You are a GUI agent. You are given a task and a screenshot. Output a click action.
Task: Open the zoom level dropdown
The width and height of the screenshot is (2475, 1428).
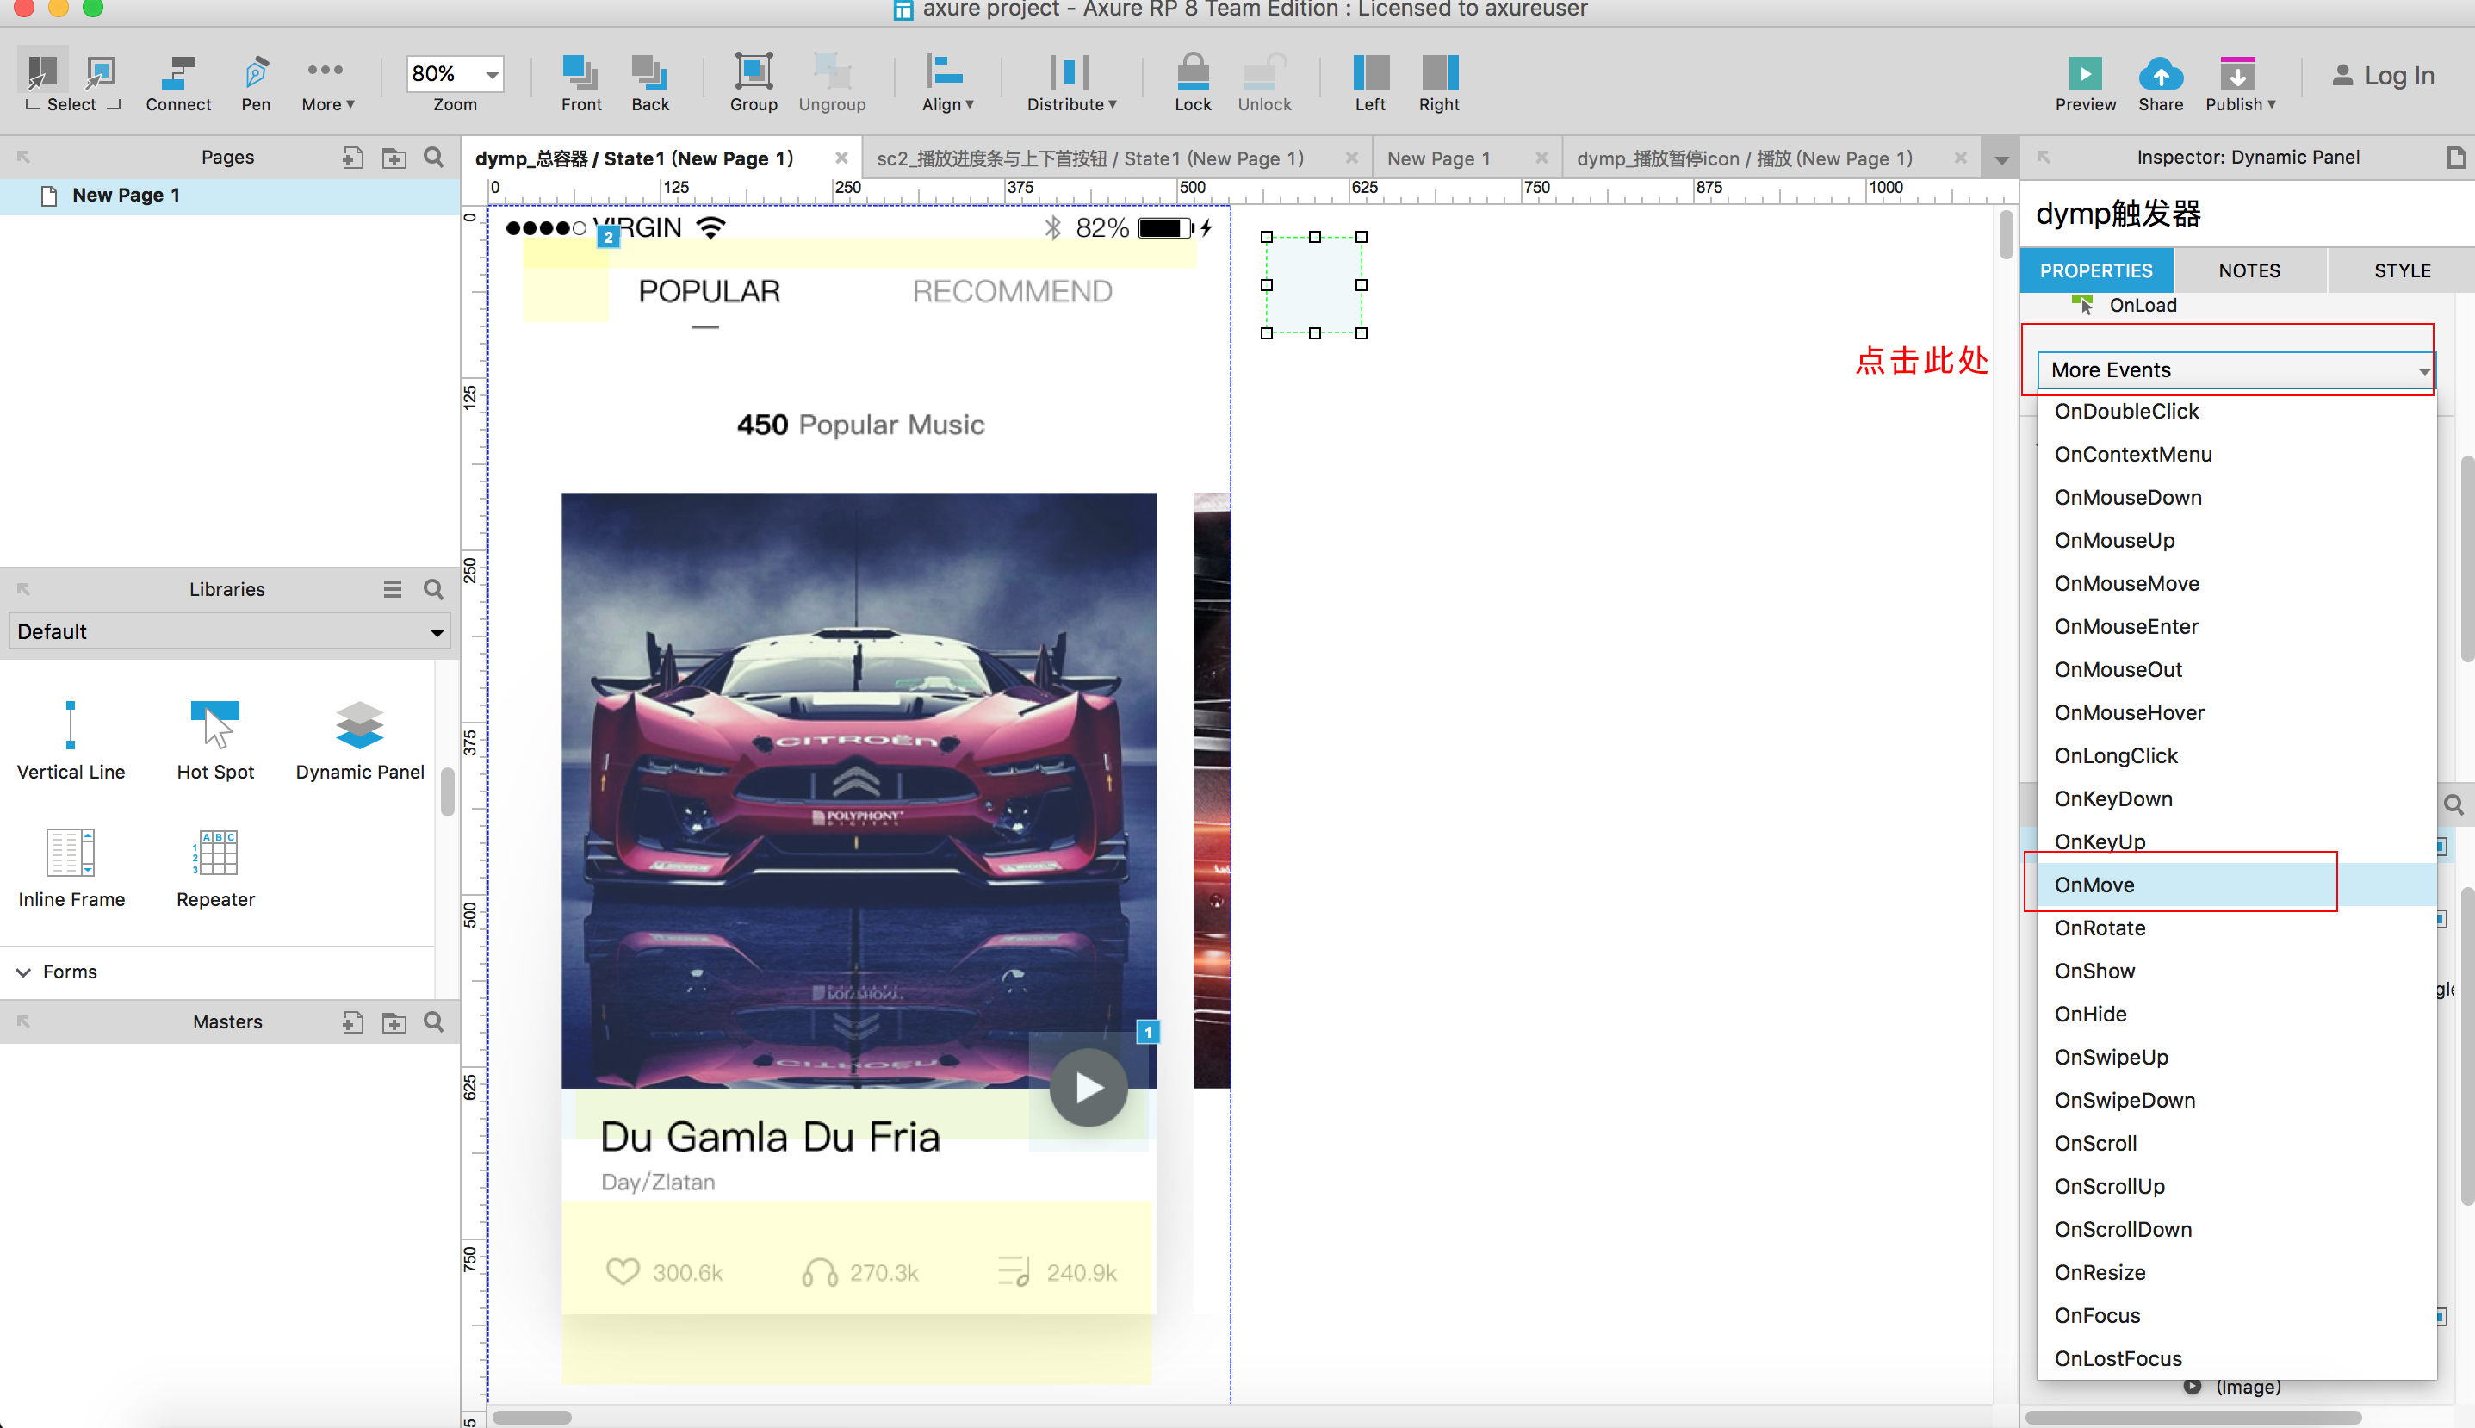pyautogui.click(x=491, y=73)
